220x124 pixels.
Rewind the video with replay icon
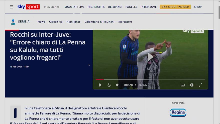(x=109, y=85)
